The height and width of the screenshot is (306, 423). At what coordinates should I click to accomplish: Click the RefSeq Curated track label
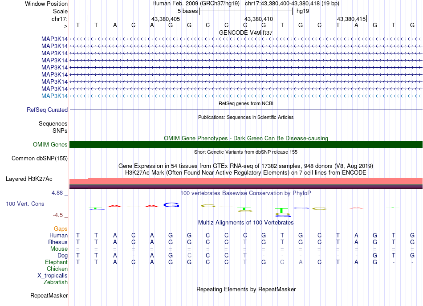(47, 110)
